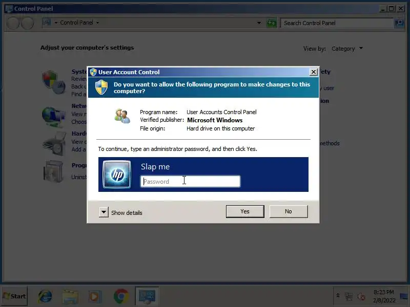Click User Accounts Control Panel program name
410x307 pixels.
[x=221, y=112]
